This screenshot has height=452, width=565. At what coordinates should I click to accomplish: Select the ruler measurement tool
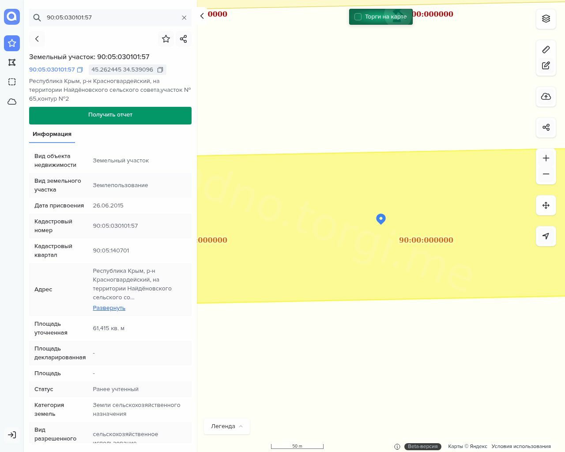pyautogui.click(x=546, y=49)
